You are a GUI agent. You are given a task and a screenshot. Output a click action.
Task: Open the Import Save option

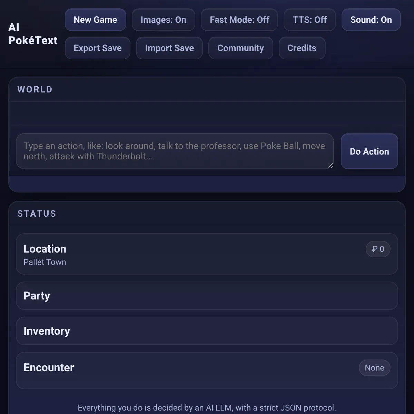point(169,48)
